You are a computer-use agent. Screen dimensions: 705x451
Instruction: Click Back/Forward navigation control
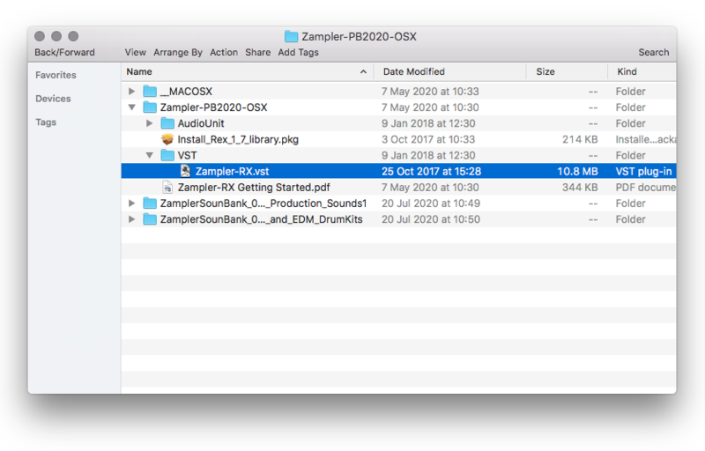(64, 52)
